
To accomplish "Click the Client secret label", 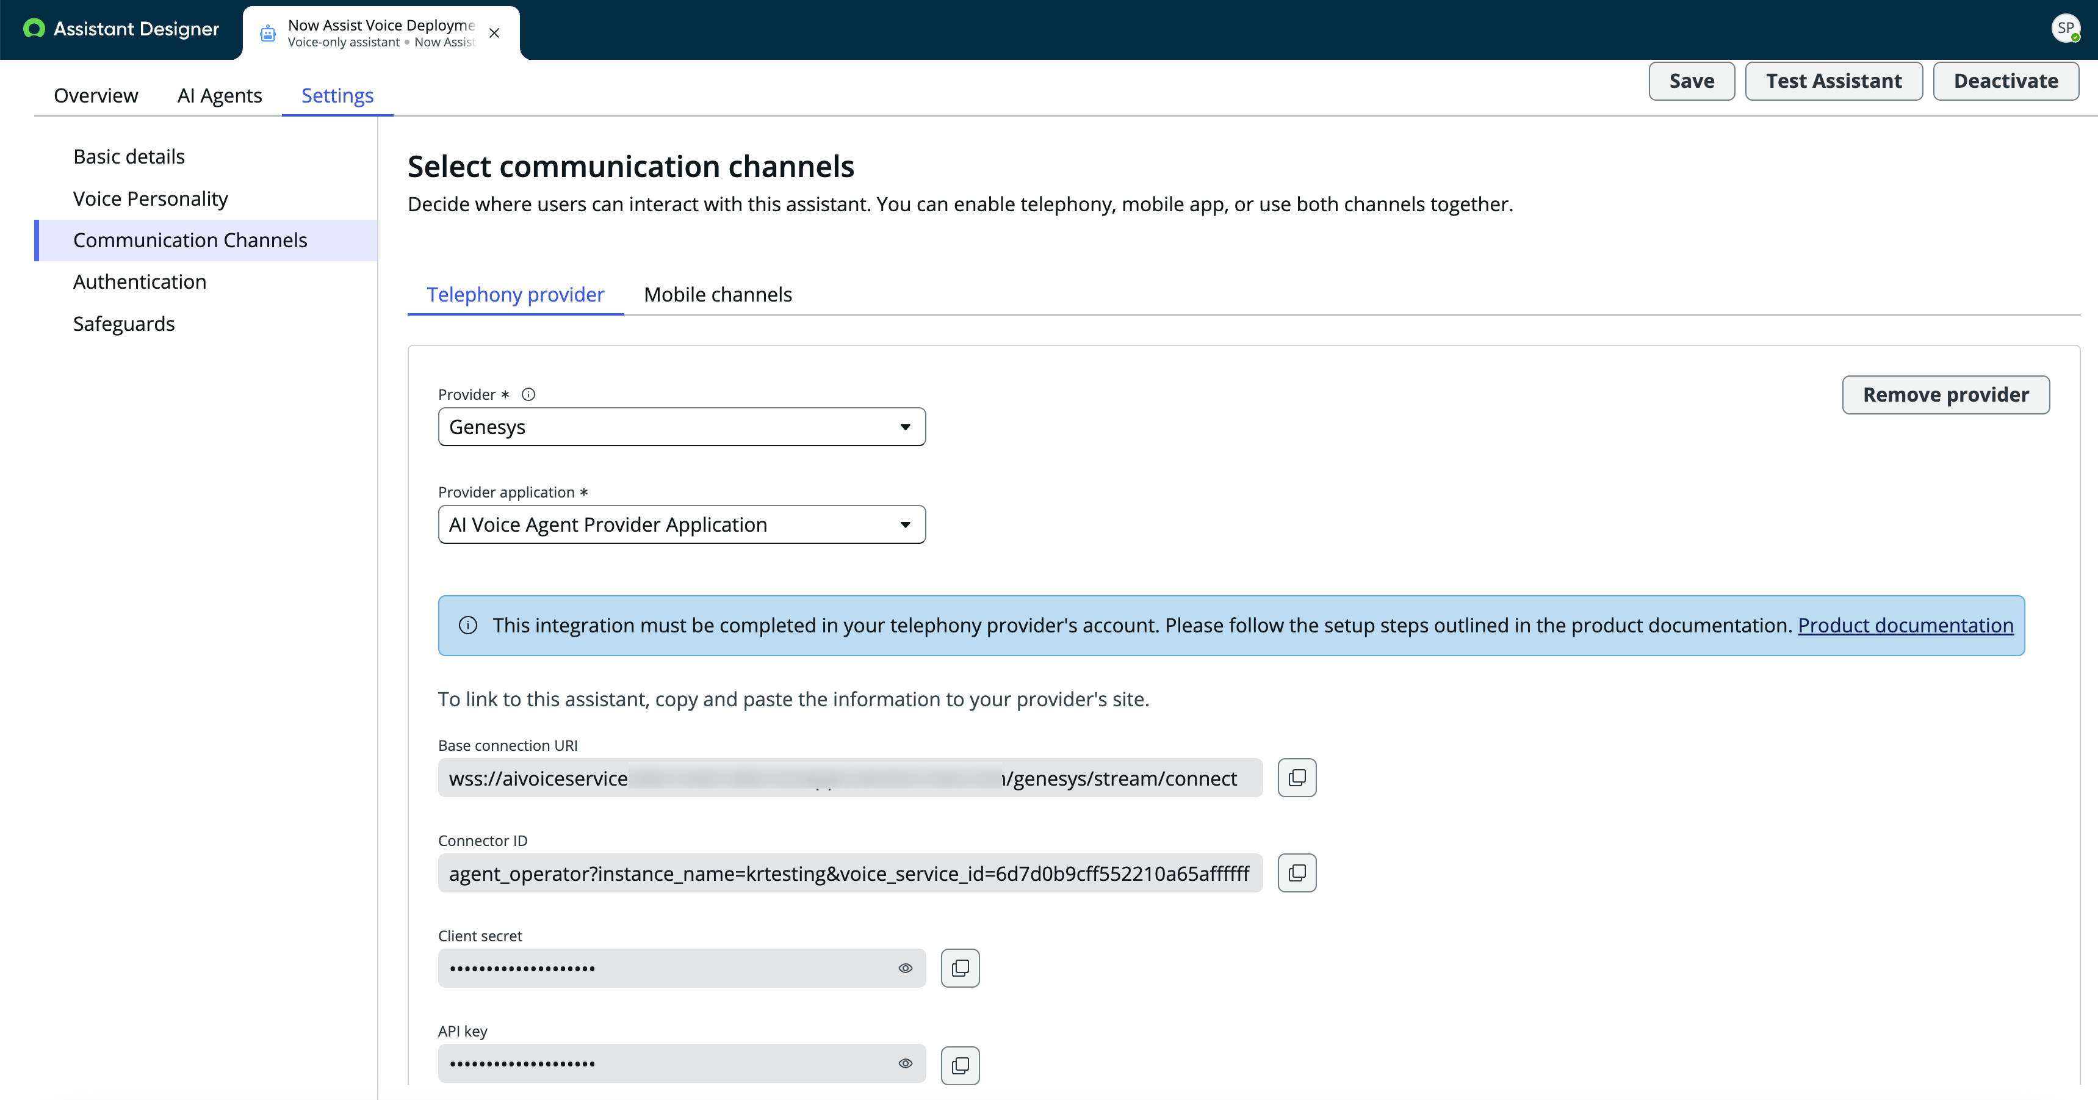I will pos(480,936).
